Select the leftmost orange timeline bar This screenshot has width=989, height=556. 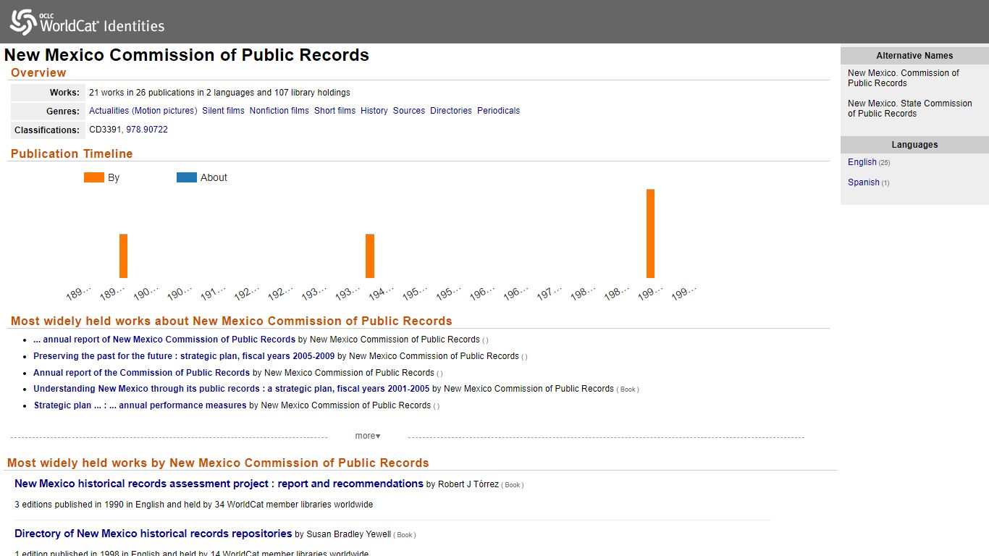[123, 256]
